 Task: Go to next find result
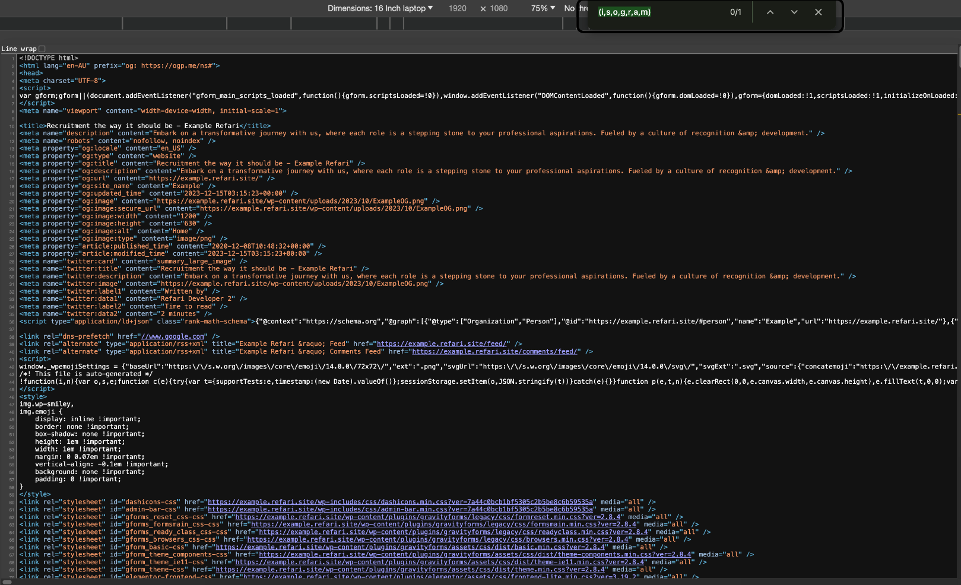794,12
